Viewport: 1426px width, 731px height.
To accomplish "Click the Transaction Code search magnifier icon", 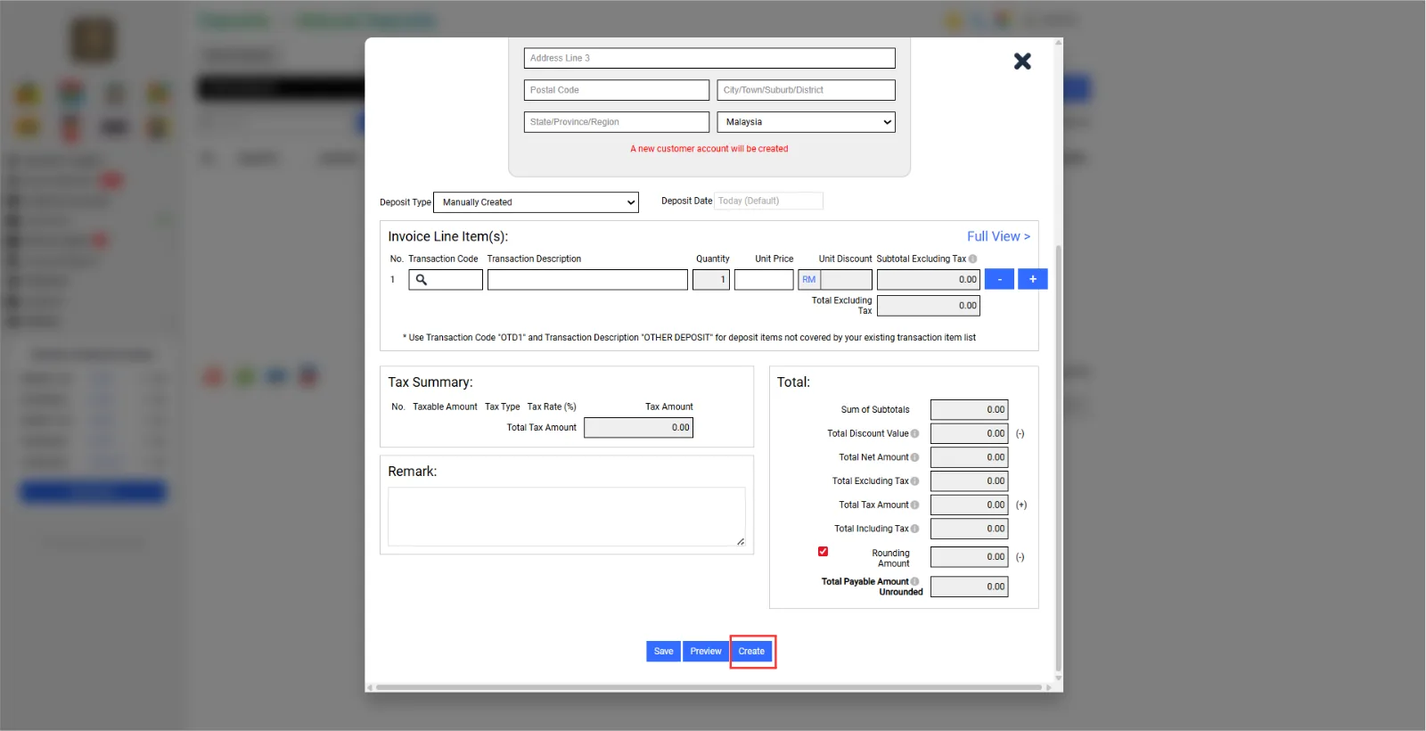I will point(422,280).
